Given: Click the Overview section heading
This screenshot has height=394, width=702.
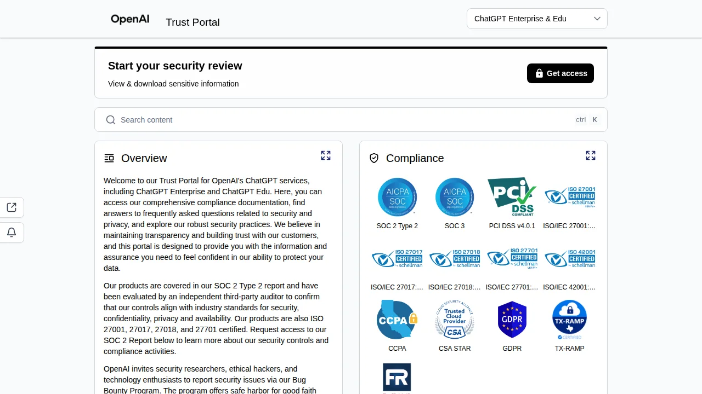Looking at the screenshot, I should point(144,158).
